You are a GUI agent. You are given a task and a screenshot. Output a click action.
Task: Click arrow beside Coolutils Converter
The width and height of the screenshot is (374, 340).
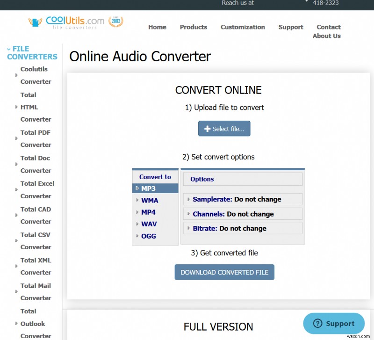(x=16, y=75)
